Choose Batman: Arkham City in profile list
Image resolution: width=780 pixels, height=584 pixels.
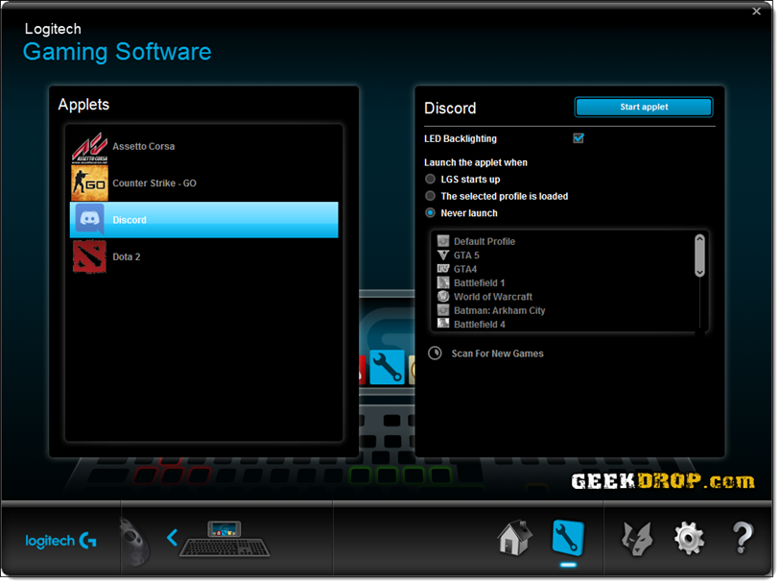[499, 310]
